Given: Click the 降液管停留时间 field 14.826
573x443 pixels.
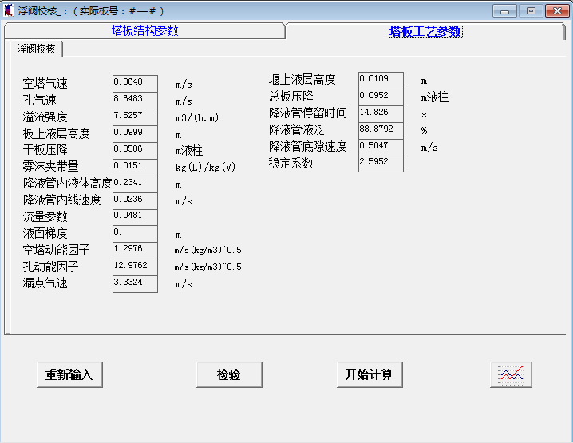Looking at the screenshot, I should [381, 113].
